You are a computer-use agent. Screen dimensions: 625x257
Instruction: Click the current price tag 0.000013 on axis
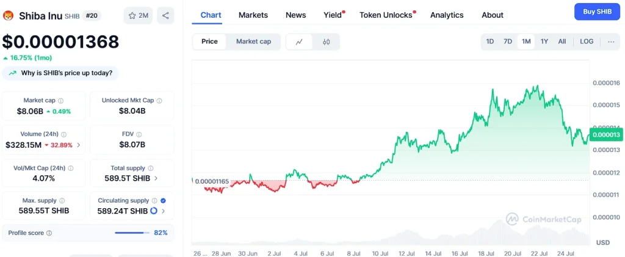click(606, 135)
